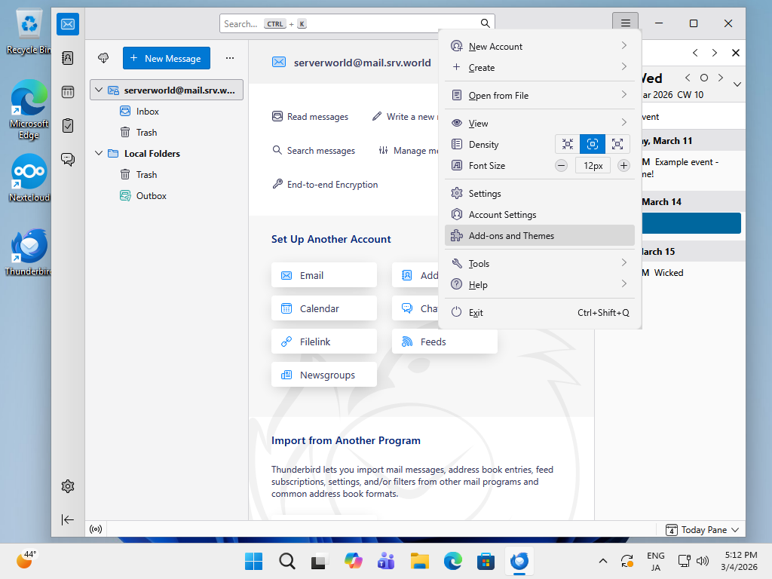Open the Chat space icon
The height and width of the screenshot is (579, 772).
68,159
